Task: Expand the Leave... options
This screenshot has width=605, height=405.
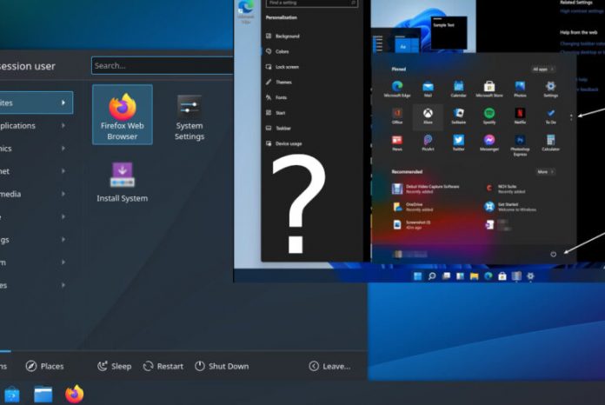Action: coord(329,366)
